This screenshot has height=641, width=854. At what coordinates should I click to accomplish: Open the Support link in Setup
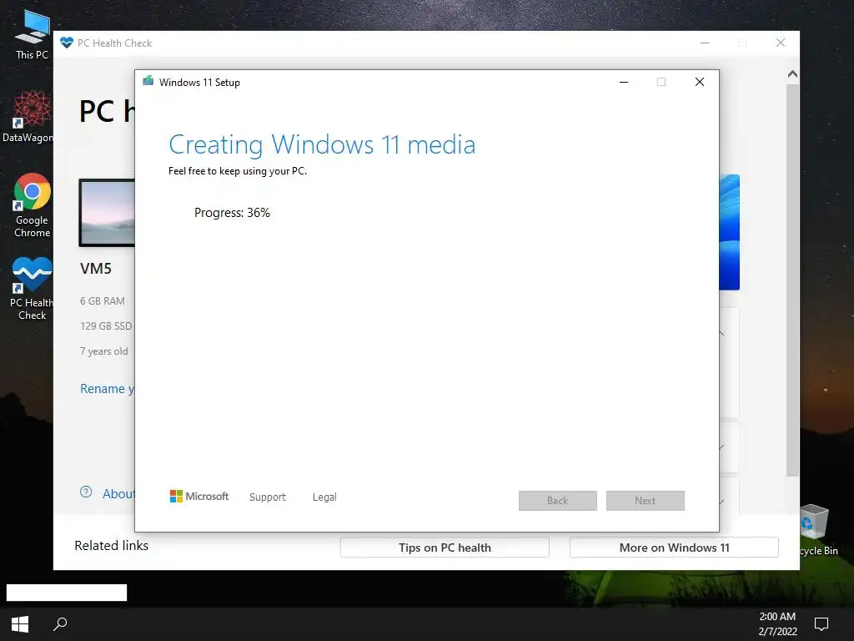point(268,497)
